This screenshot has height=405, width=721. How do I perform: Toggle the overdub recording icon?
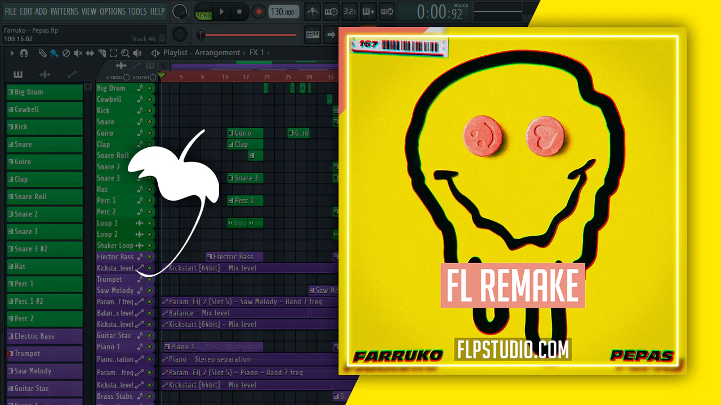pos(368,11)
